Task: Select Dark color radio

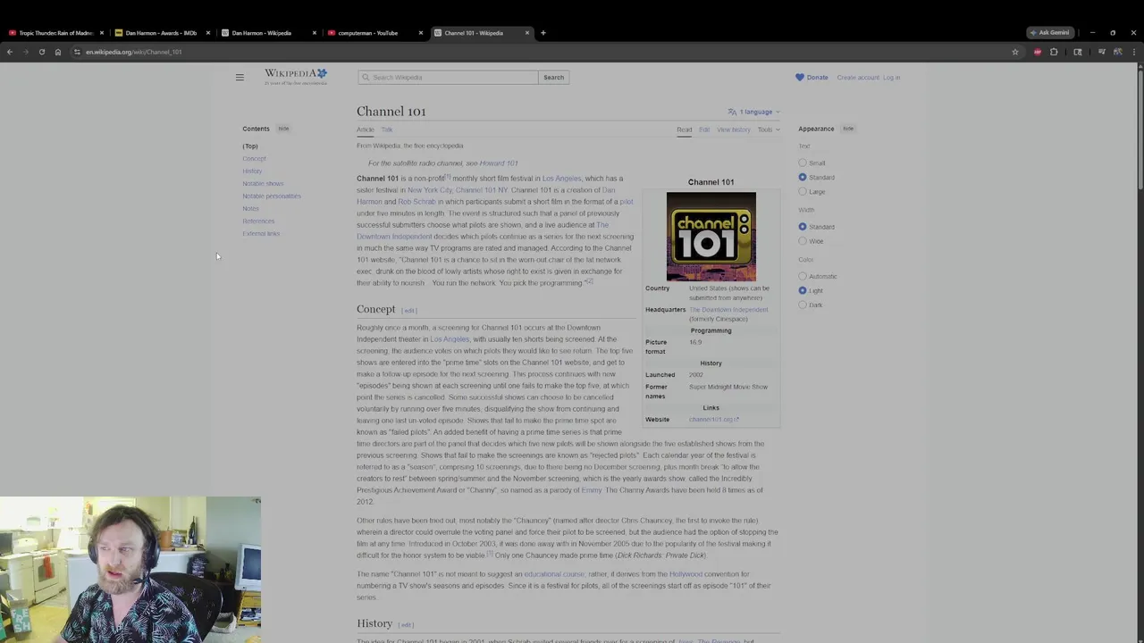Action: 803,305
